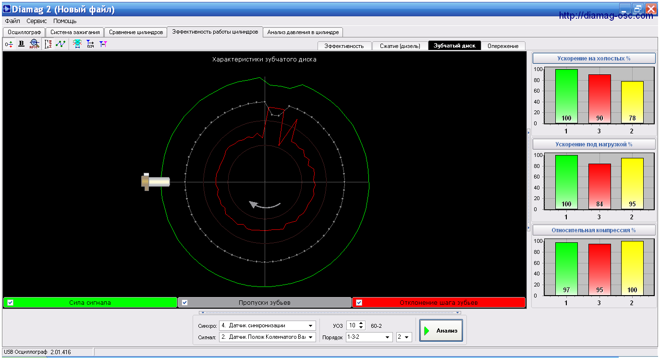Click the 60-2 tooth disc label
Viewport: 660px width, 358px height.
point(376,326)
